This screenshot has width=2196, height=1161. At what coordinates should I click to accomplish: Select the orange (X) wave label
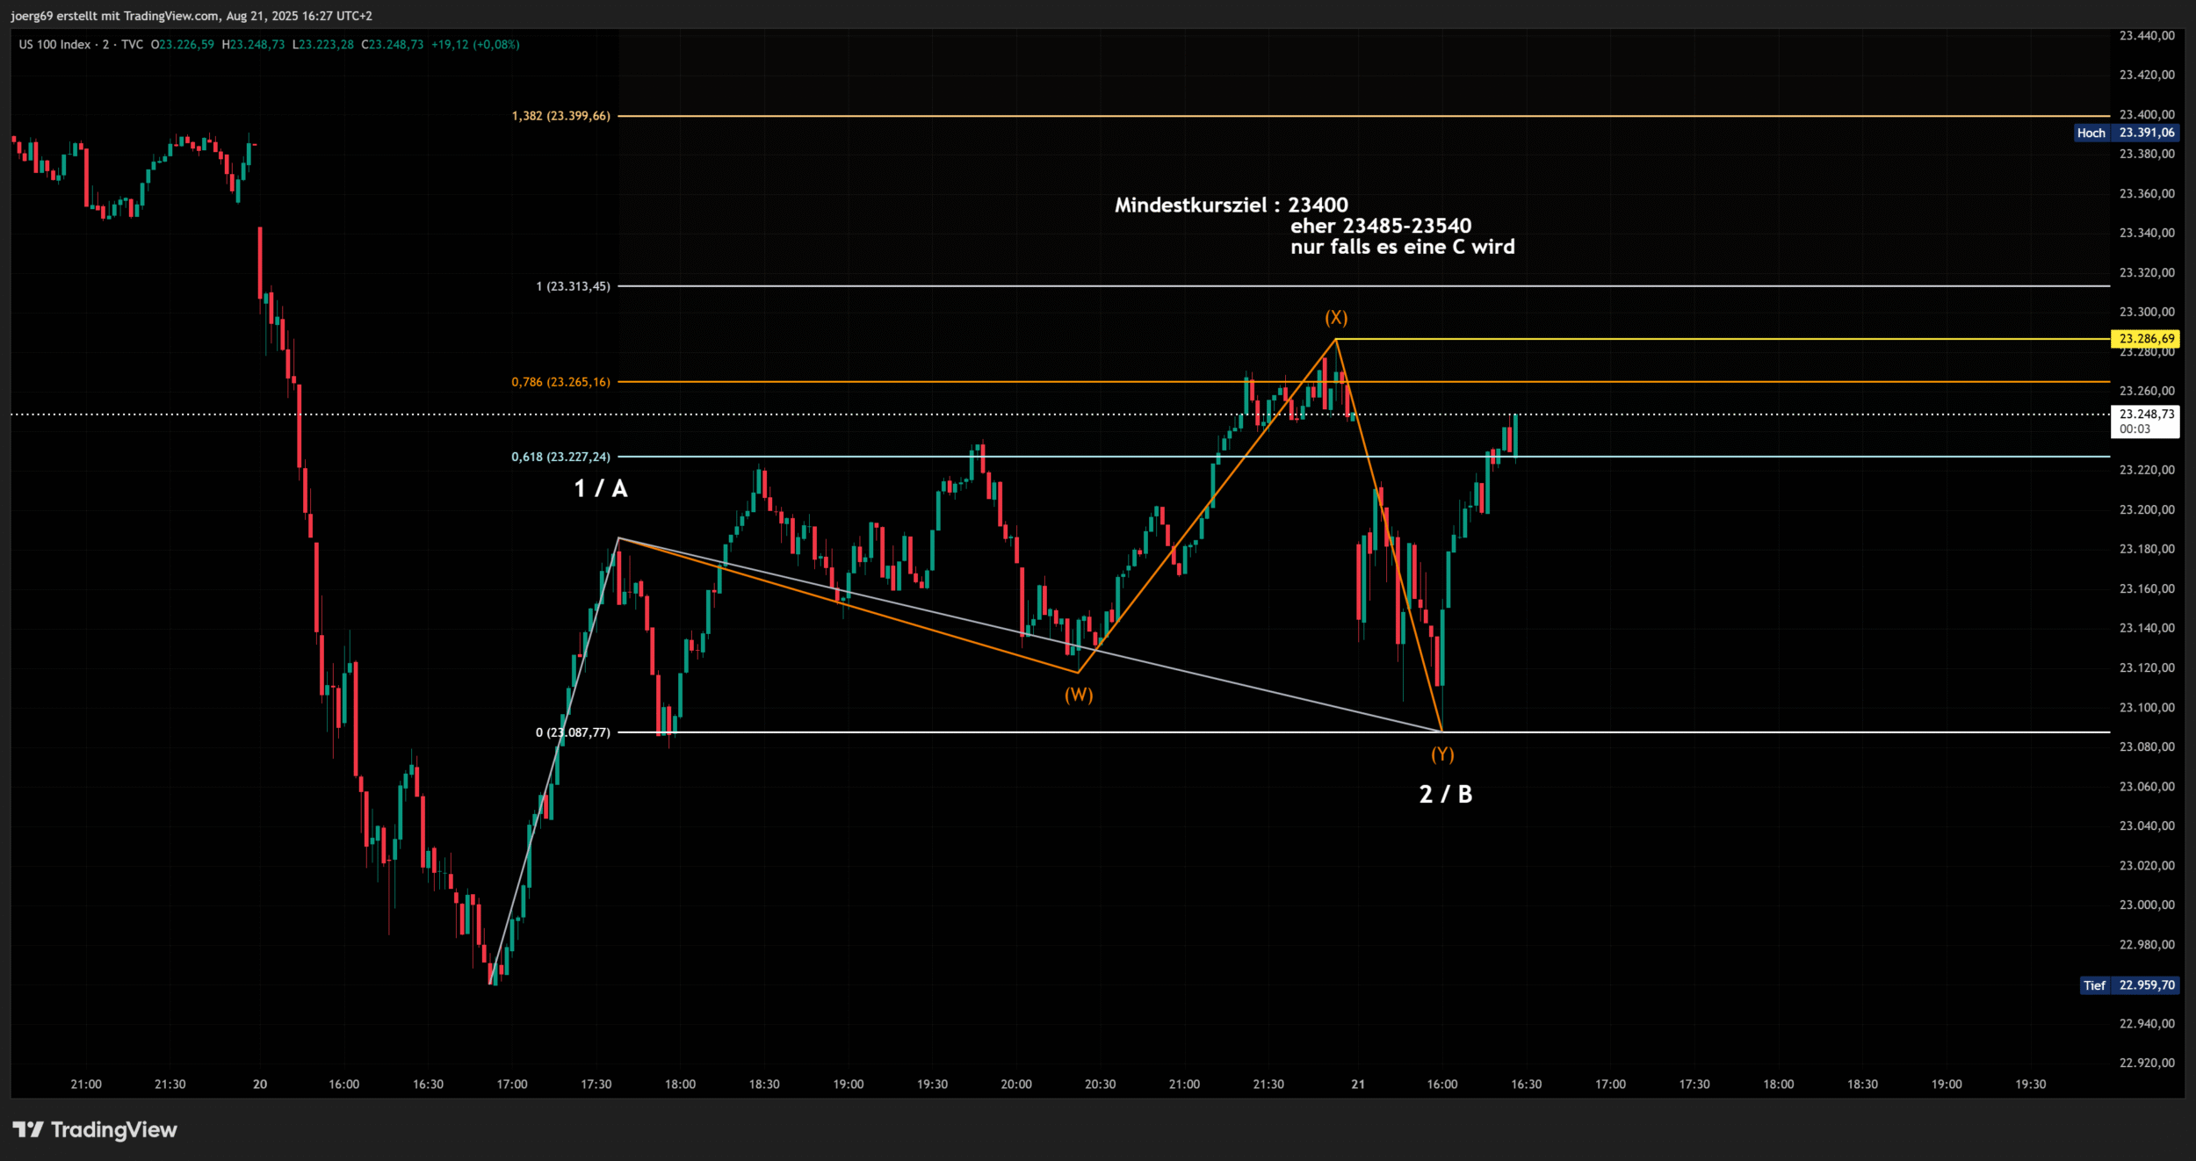tap(1336, 318)
